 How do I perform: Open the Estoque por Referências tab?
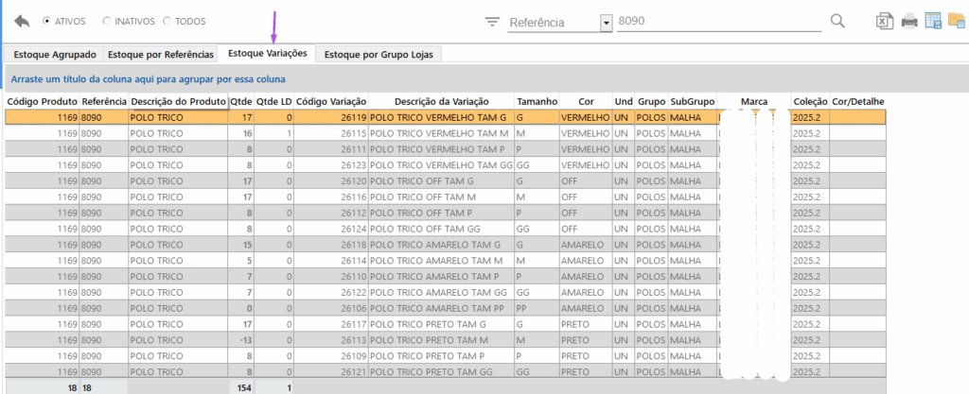160,55
